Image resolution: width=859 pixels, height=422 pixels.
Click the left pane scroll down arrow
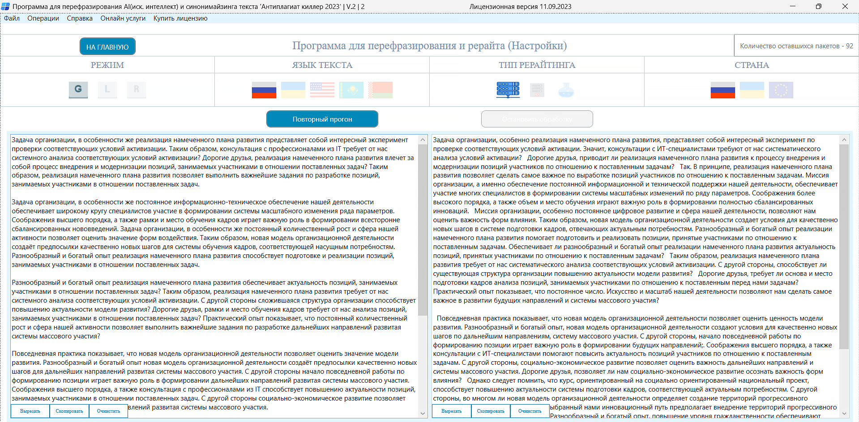point(423,414)
